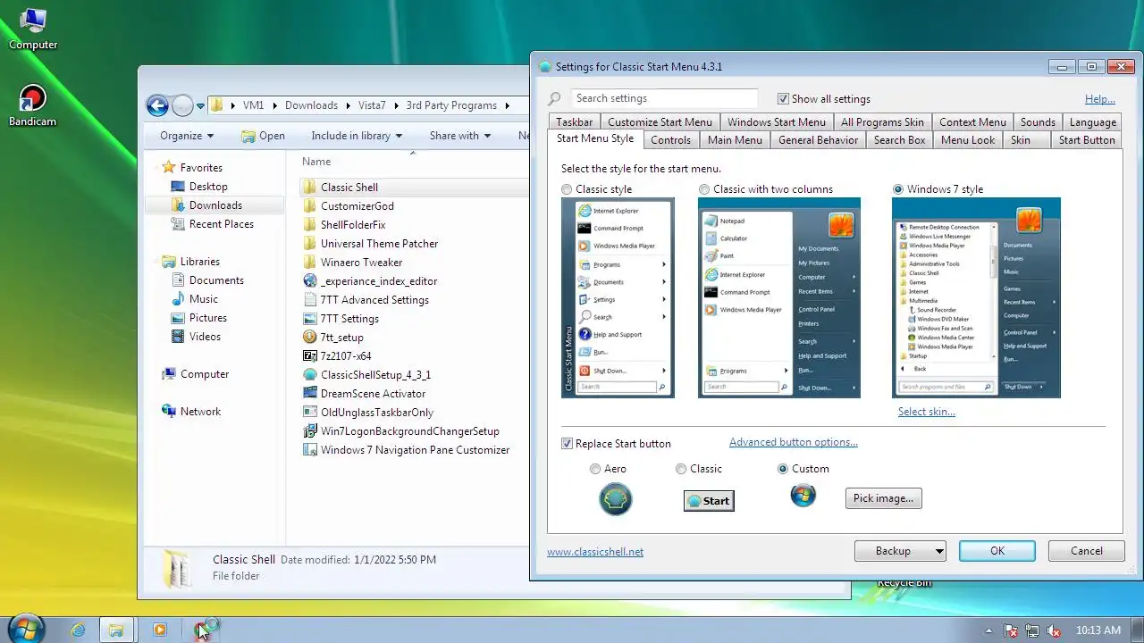Click the Help link in settings
The width and height of the screenshot is (1144, 643).
coord(1099,99)
